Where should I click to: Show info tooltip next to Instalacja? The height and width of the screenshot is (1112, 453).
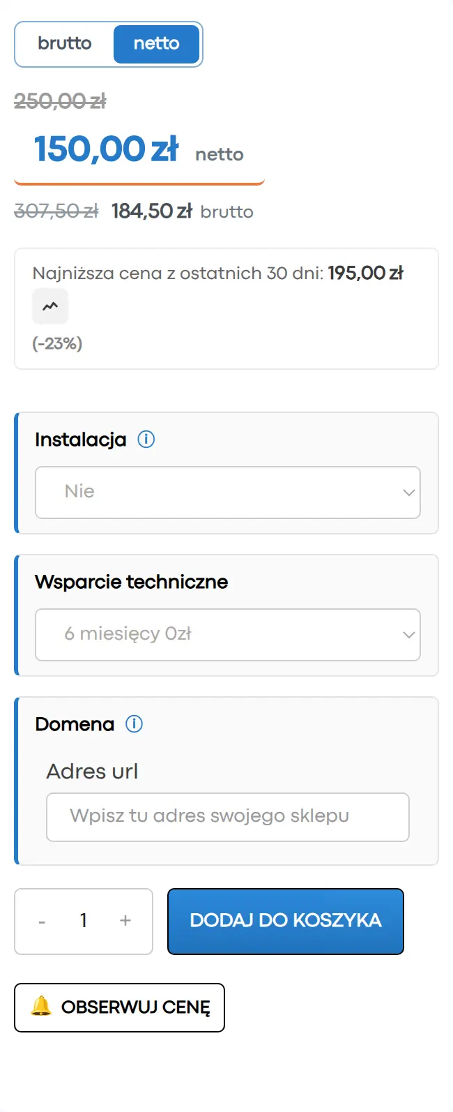coord(146,439)
